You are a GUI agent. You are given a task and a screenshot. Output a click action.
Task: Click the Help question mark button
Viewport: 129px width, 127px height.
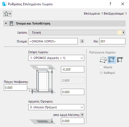(110, 4)
